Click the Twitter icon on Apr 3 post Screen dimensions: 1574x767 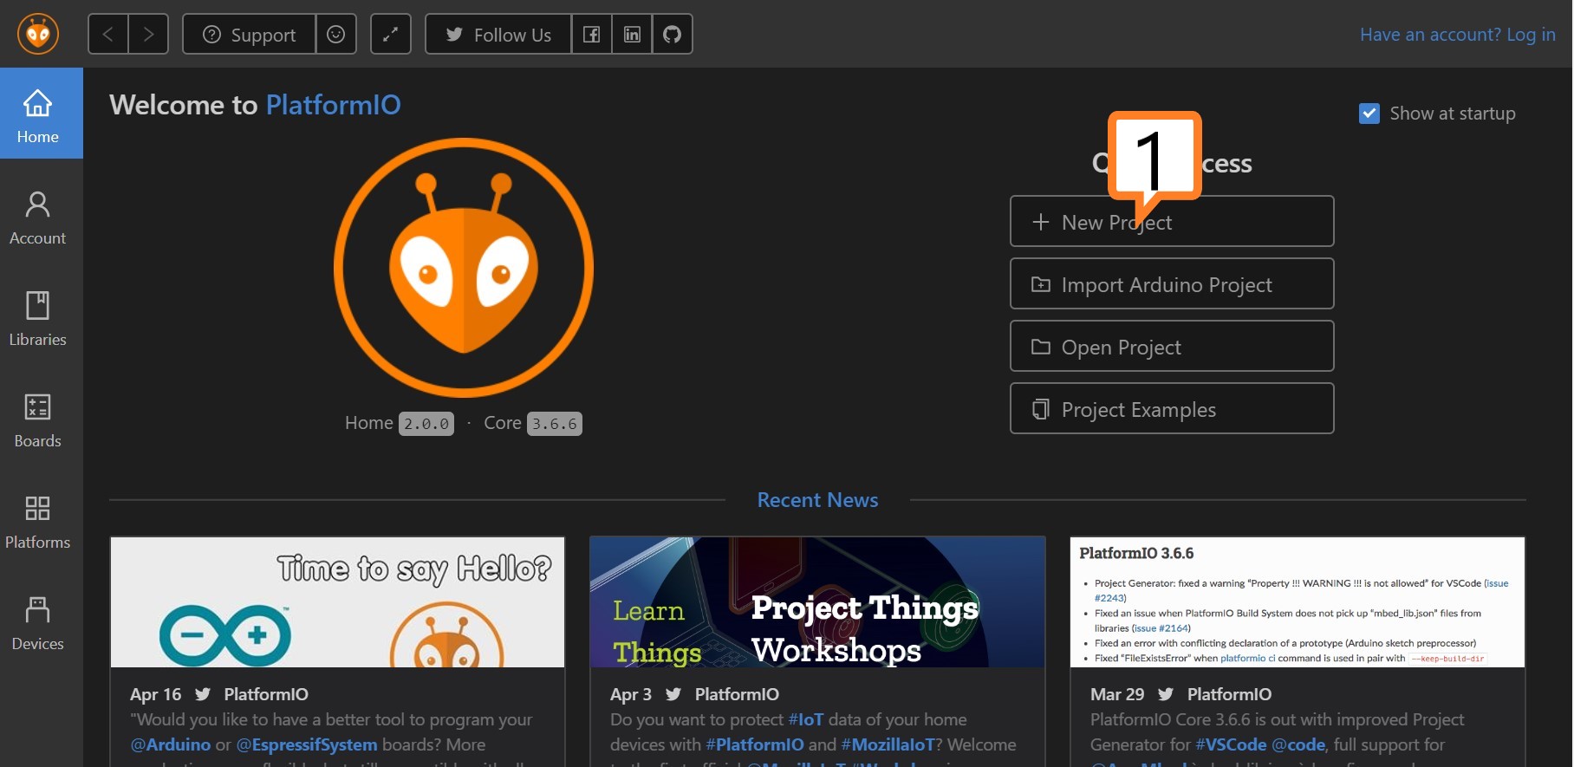pyautogui.click(x=673, y=694)
